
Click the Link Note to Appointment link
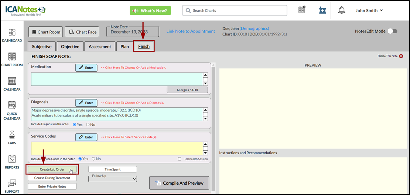point(191,31)
